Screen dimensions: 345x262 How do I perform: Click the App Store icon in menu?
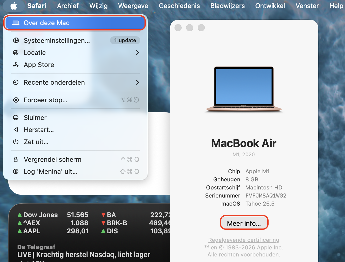tap(16, 65)
